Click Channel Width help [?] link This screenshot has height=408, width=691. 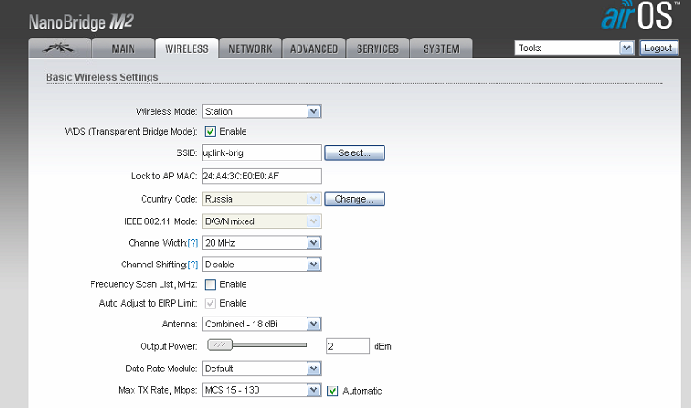tap(193, 243)
